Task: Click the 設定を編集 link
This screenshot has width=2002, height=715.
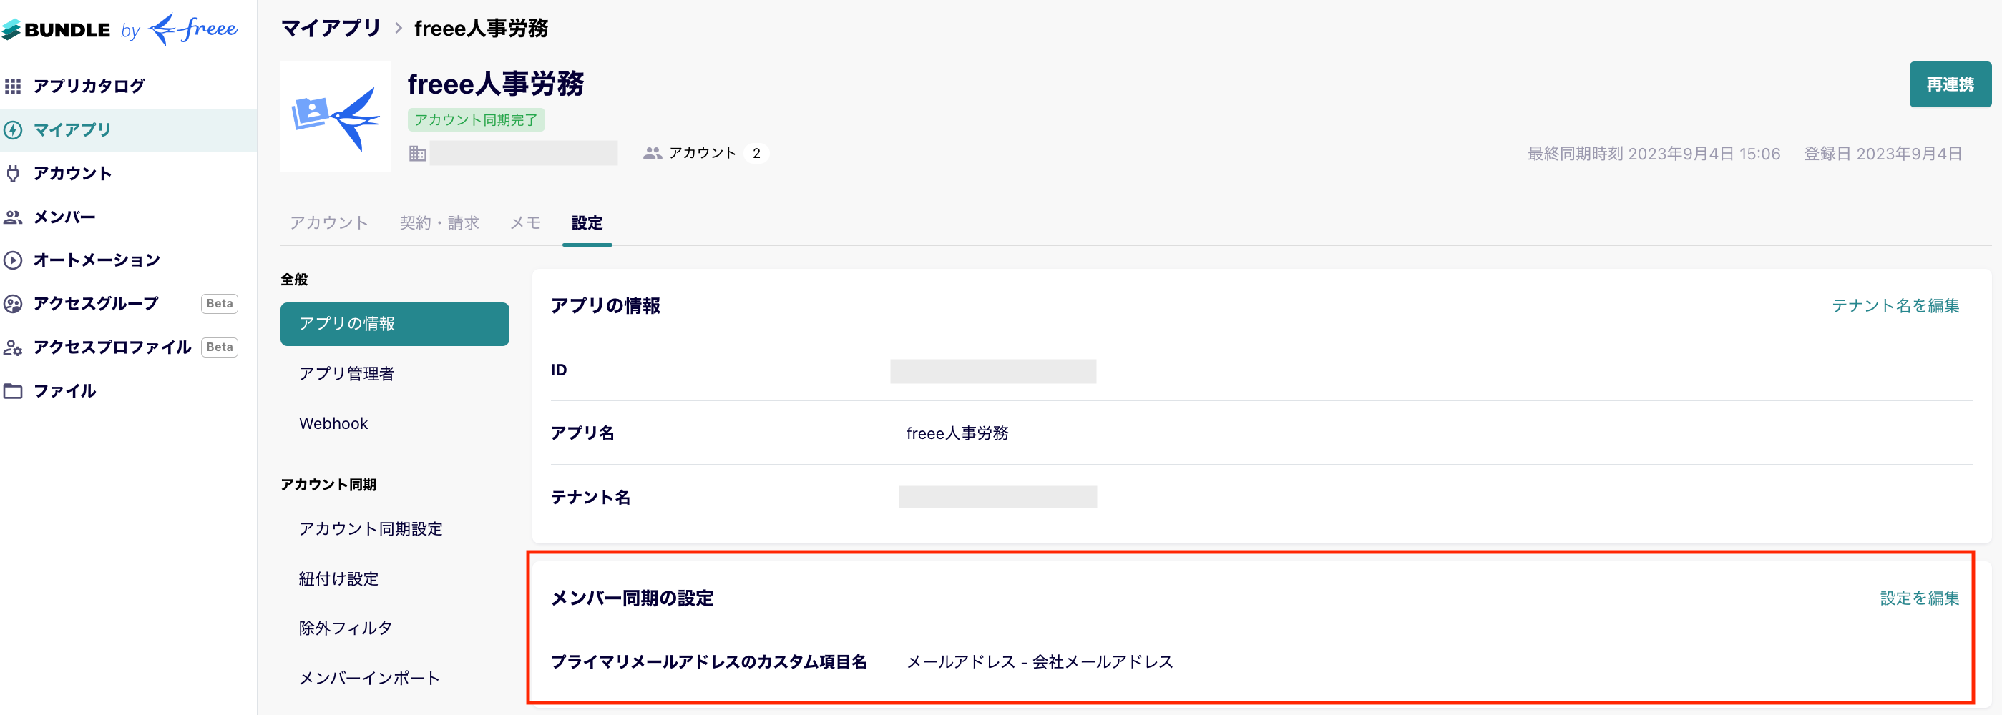Action: click(x=1919, y=598)
